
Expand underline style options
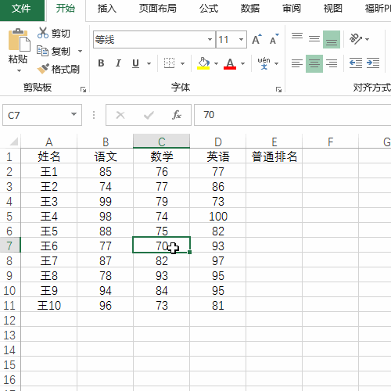pos(149,63)
